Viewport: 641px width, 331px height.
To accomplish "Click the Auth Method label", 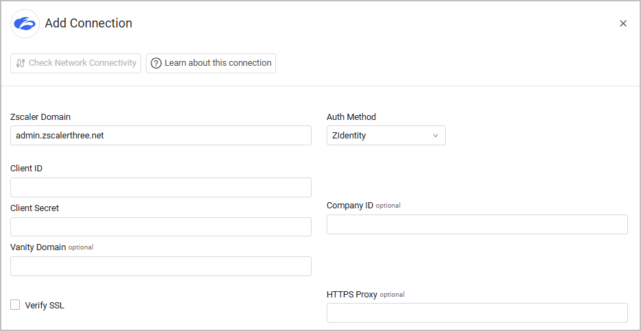I will pos(351,117).
